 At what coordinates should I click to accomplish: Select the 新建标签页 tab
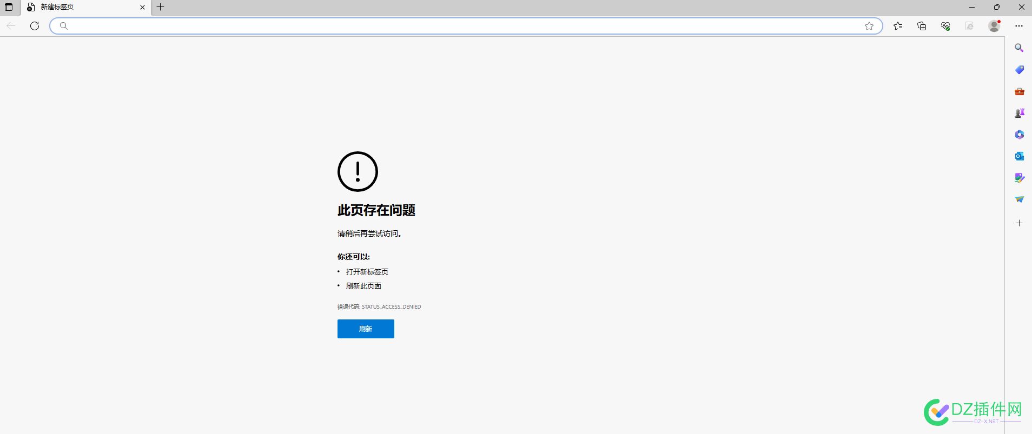click(87, 7)
